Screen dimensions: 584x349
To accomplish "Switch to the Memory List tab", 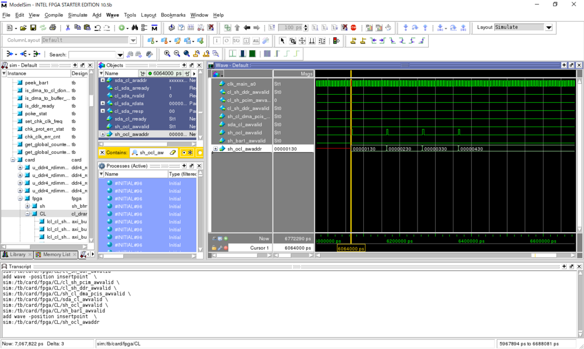I will [x=56, y=254].
